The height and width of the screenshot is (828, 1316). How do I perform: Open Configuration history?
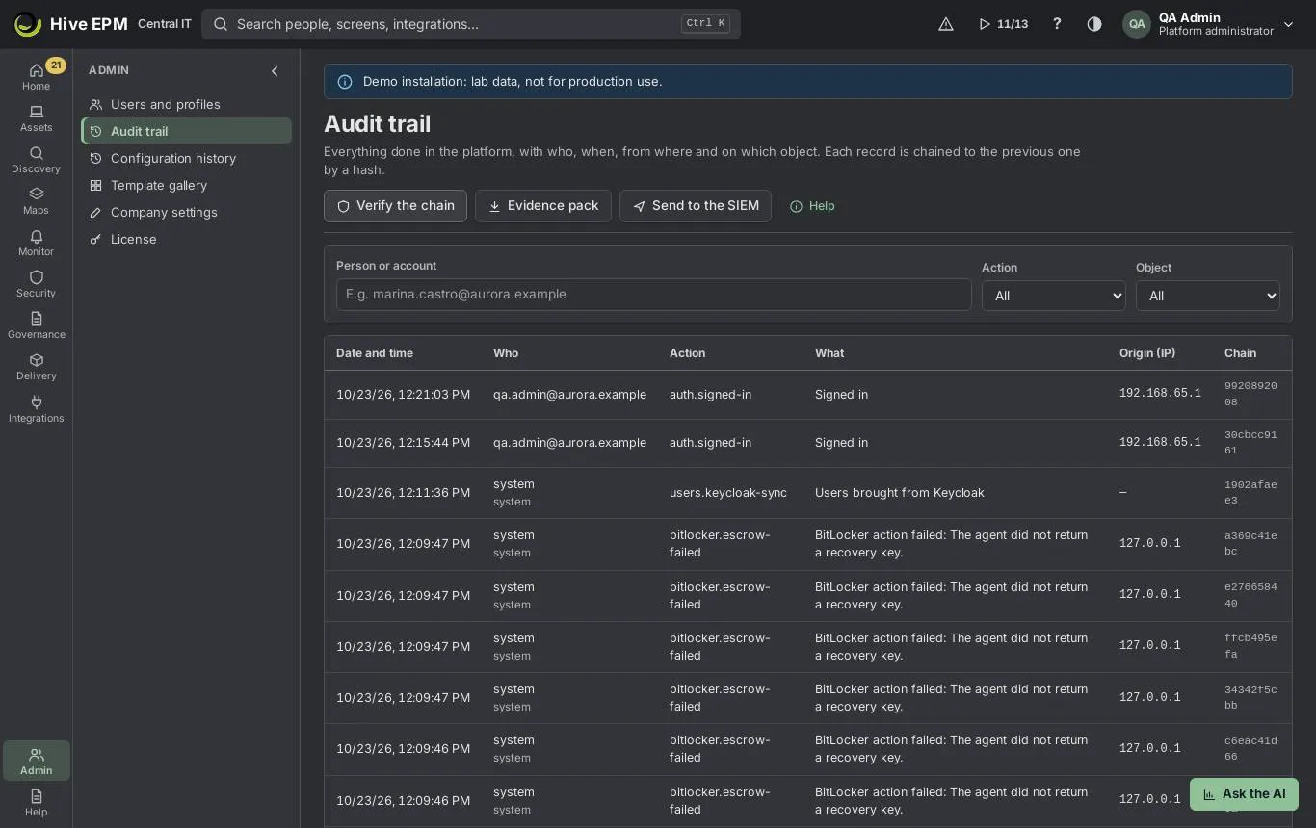(186, 158)
